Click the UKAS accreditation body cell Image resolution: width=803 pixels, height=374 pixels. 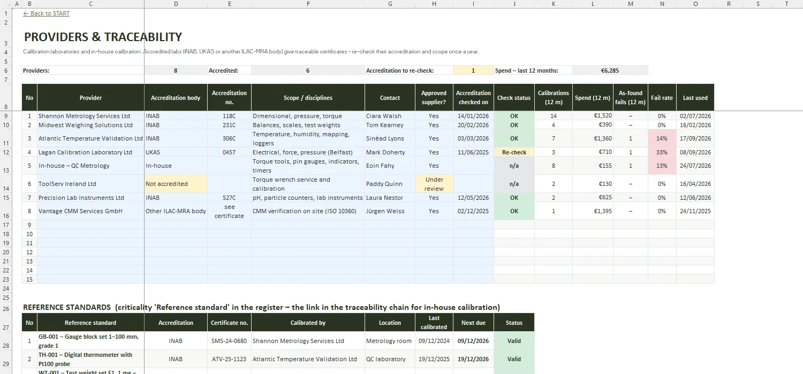click(176, 152)
